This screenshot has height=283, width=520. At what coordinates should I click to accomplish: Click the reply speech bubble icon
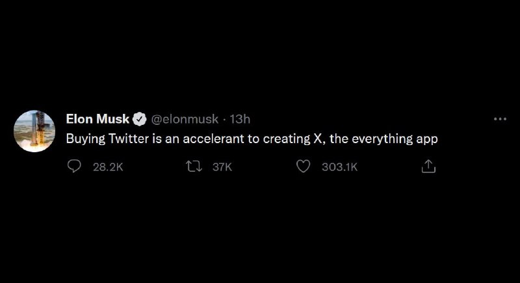pos(74,166)
